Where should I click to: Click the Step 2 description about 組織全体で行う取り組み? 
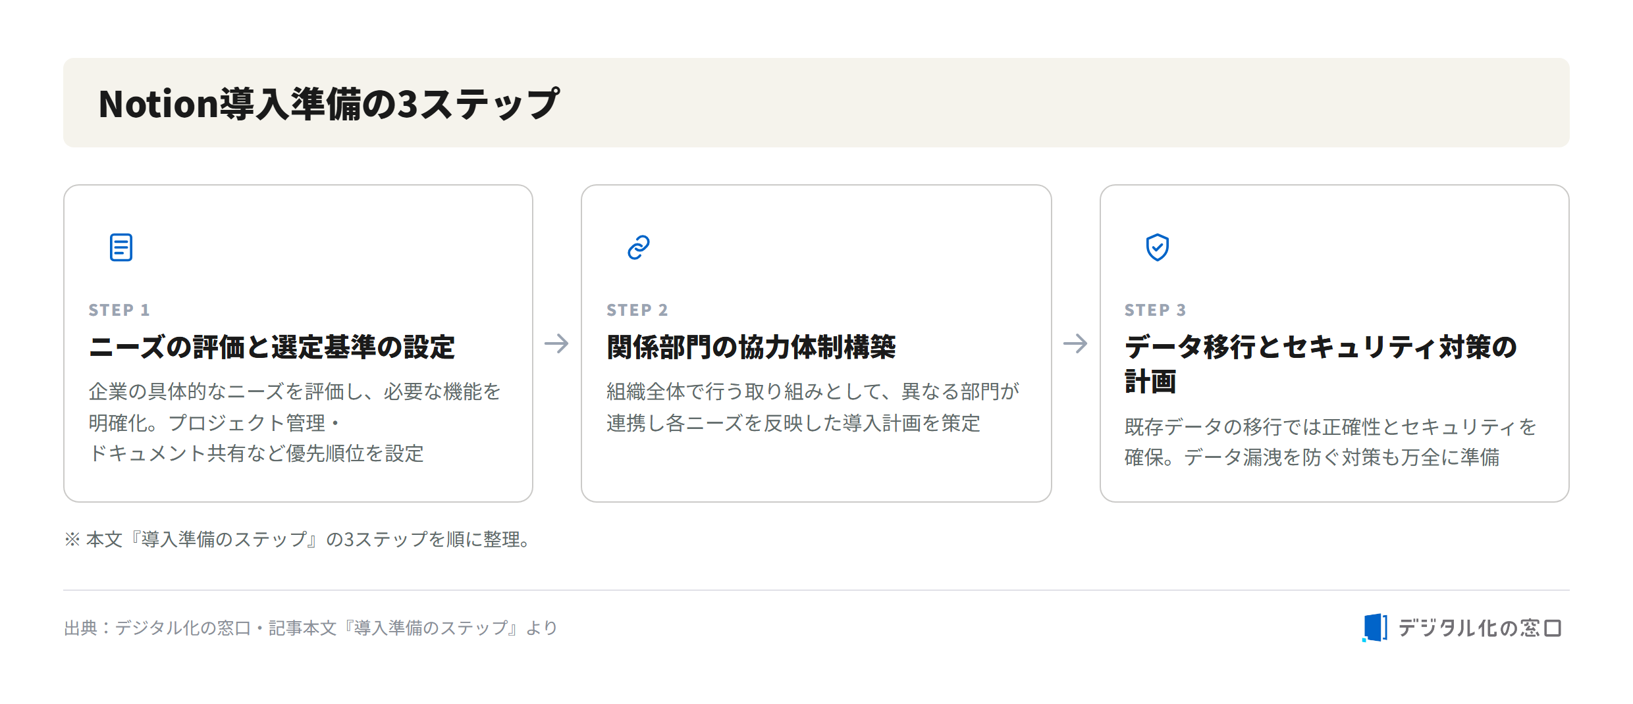pos(813,407)
